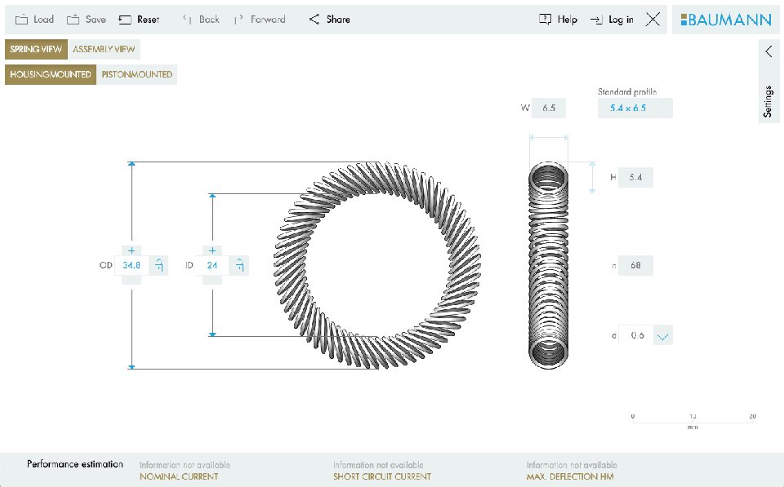Click the Help label
The width and height of the screenshot is (784, 487).
coord(567,20)
